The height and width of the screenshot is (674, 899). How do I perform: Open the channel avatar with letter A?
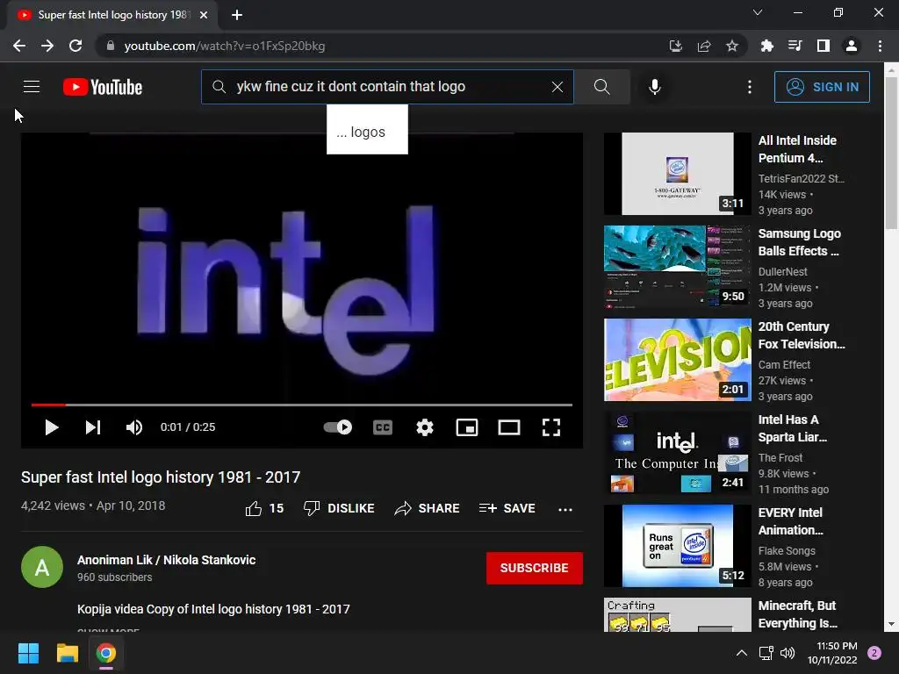click(x=42, y=568)
